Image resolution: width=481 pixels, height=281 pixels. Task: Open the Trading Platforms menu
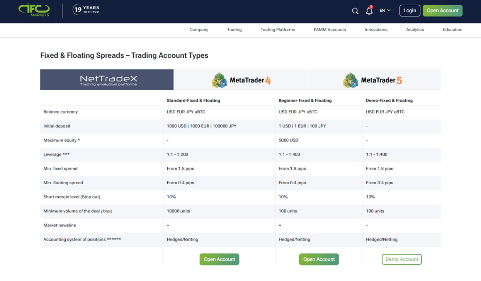point(277,29)
